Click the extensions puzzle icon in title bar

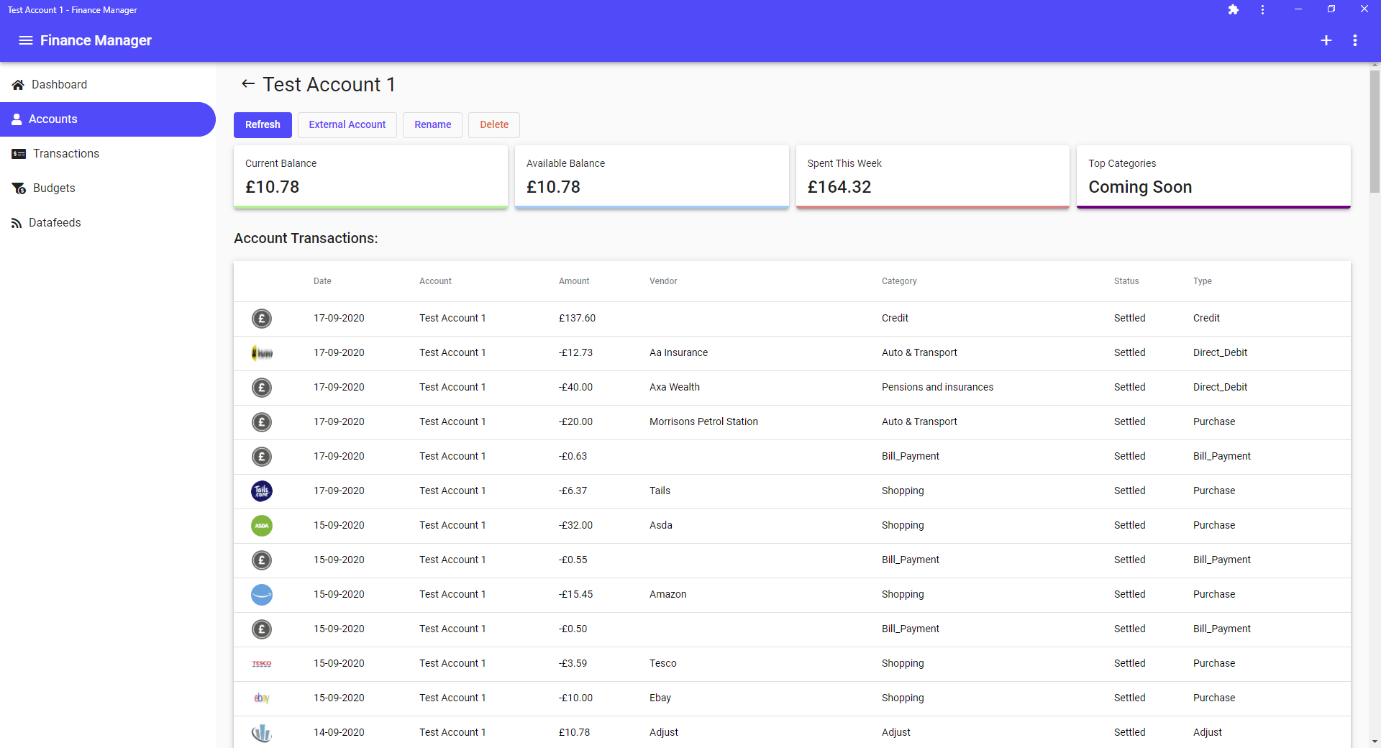(1234, 10)
